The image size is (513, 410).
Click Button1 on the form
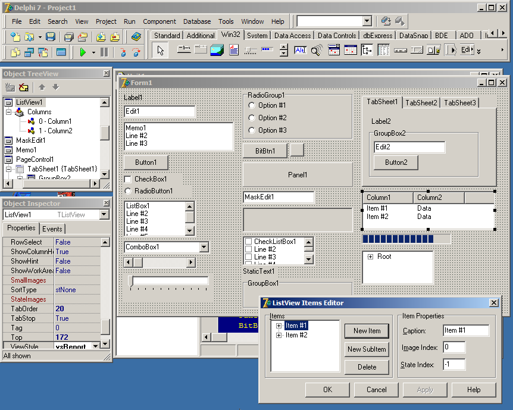146,162
